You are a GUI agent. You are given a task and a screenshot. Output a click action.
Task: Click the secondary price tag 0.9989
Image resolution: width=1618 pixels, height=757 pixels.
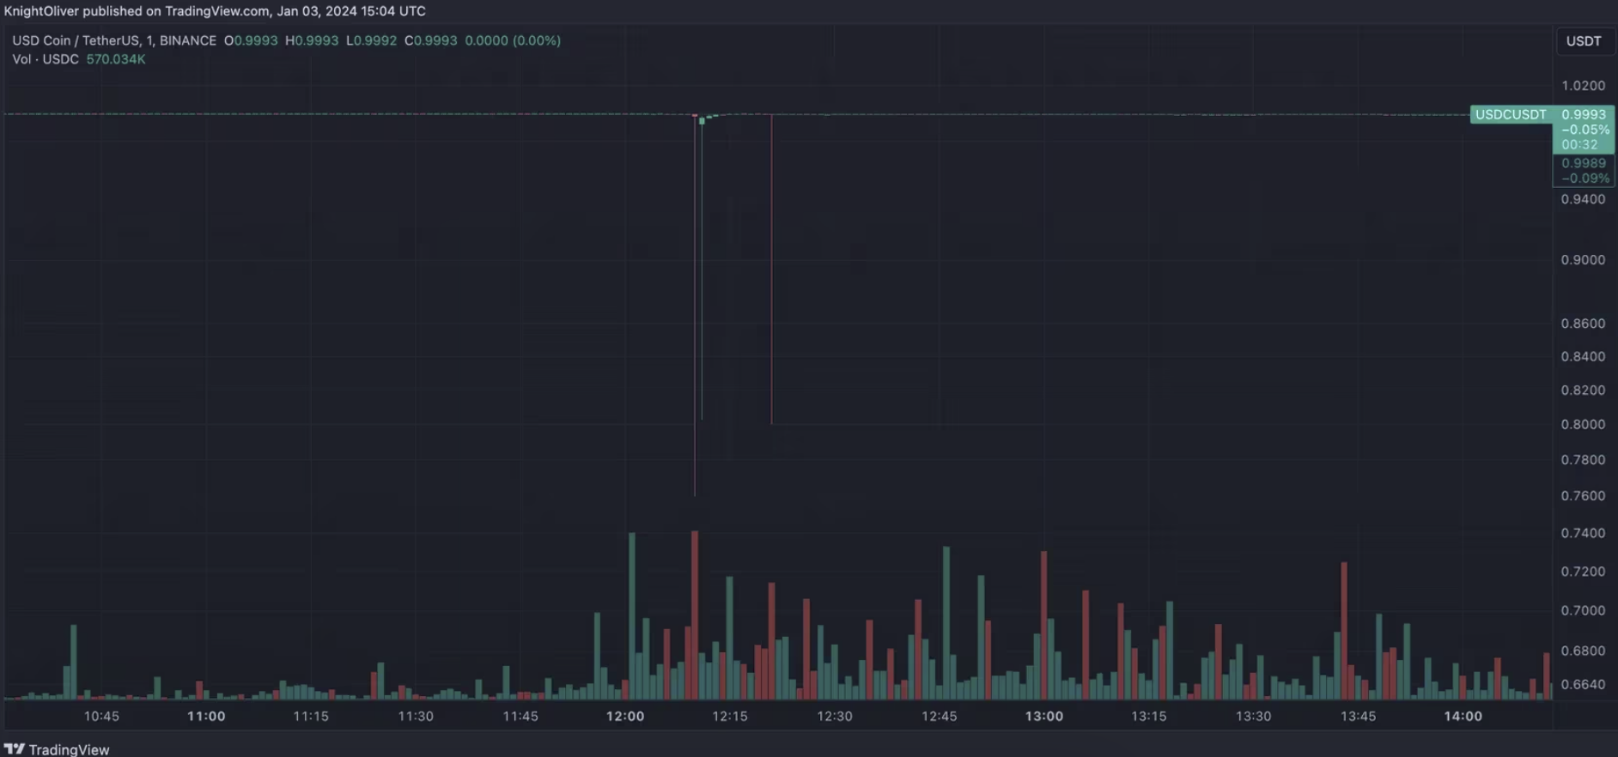[x=1584, y=163]
